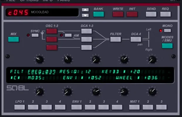
Task: Click the lower knob above the MAT 2 button
Action: [152, 92]
